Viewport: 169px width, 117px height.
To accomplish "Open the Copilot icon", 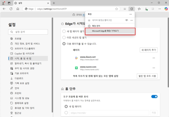I will tap(166, 9).
